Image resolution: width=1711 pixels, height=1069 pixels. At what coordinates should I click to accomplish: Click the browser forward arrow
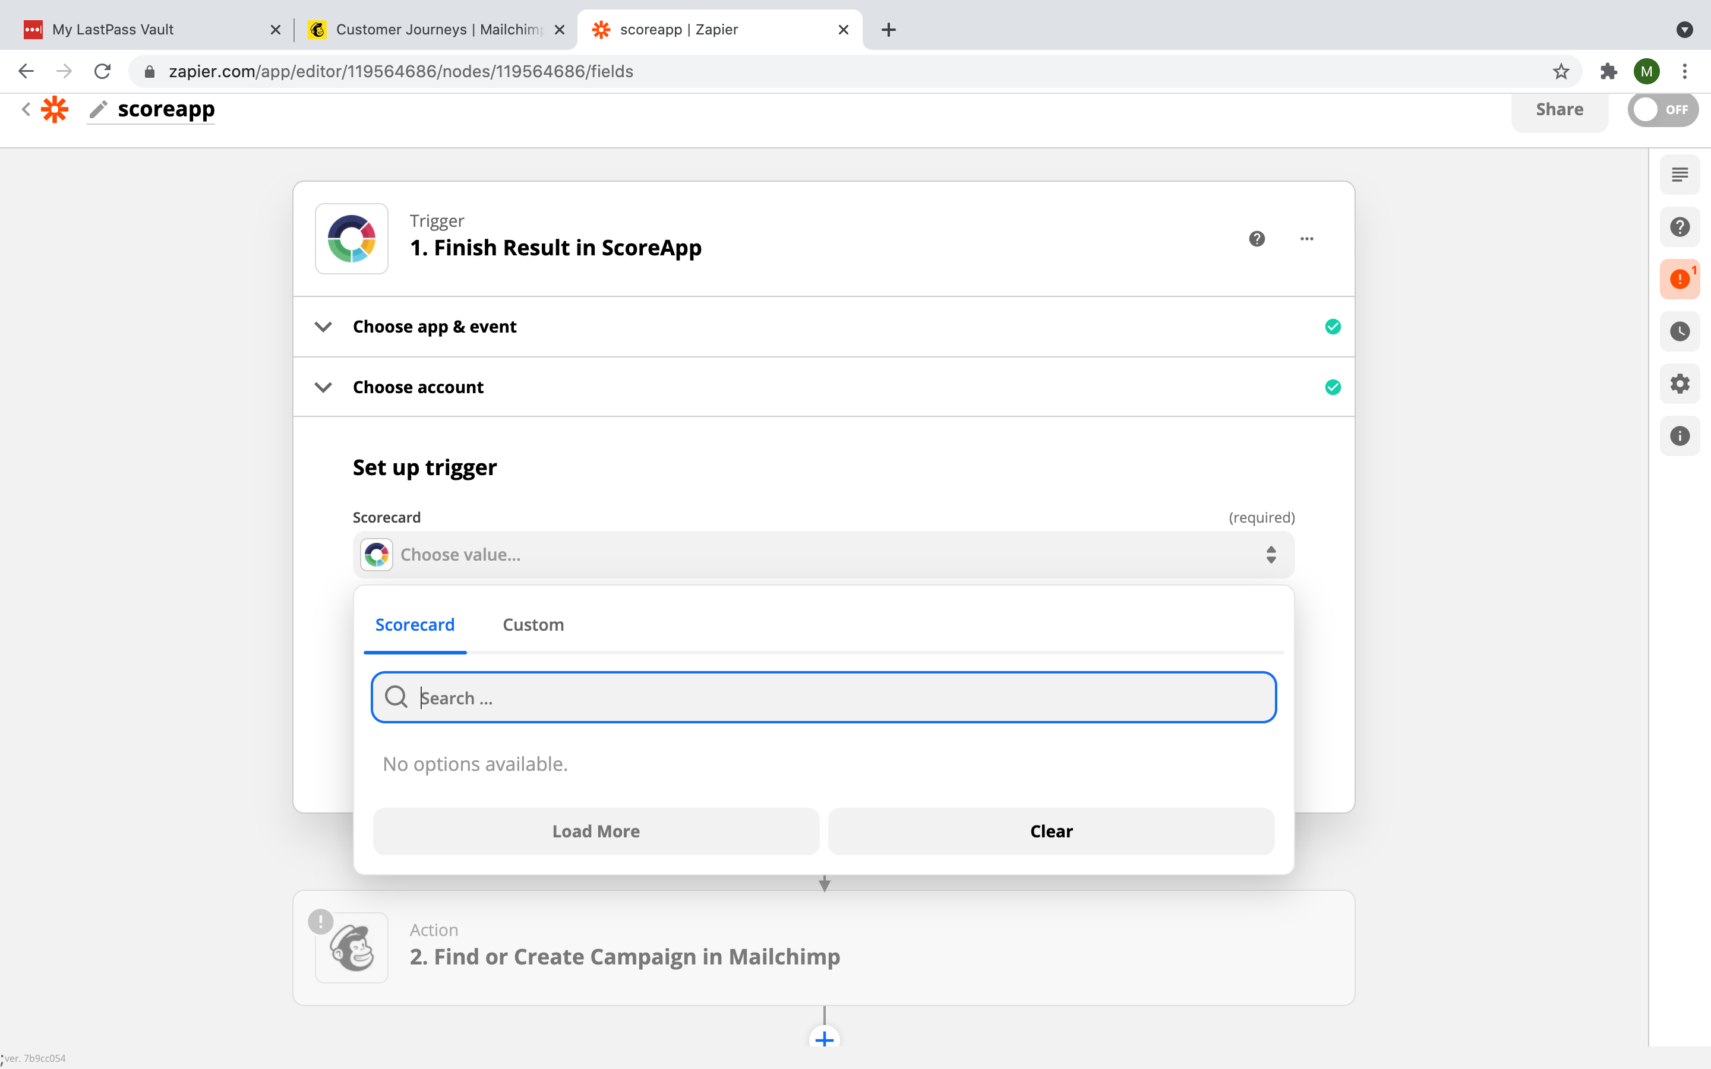pyautogui.click(x=64, y=71)
